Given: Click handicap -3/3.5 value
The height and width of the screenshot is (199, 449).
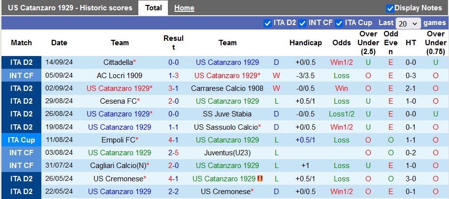Looking at the screenshot, I should click(x=306, y=76).
